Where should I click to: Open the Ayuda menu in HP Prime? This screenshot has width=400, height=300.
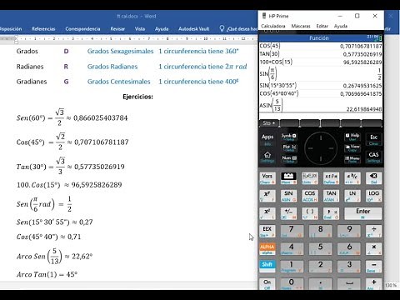click(x=341, y=26)
